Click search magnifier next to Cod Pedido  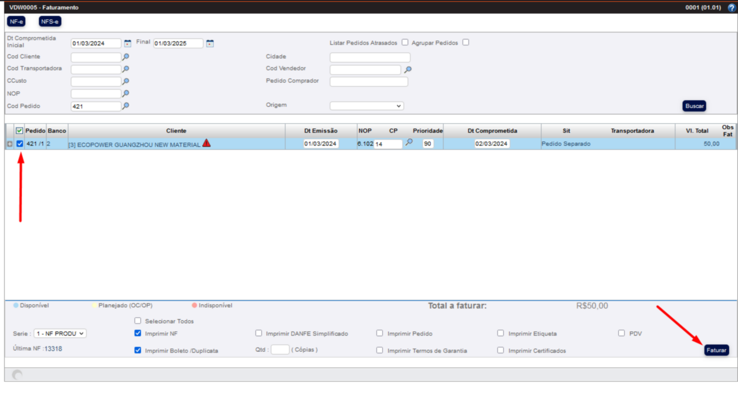point(126,106)
